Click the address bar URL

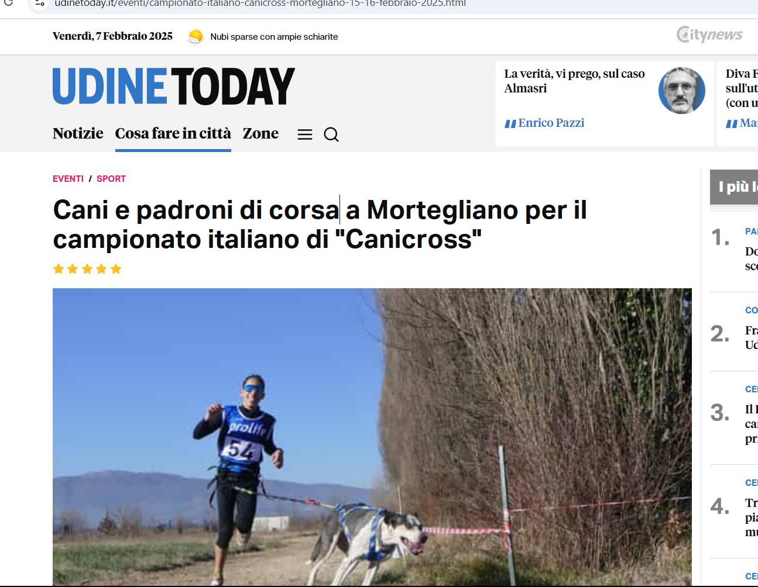[x=260, y=4]
